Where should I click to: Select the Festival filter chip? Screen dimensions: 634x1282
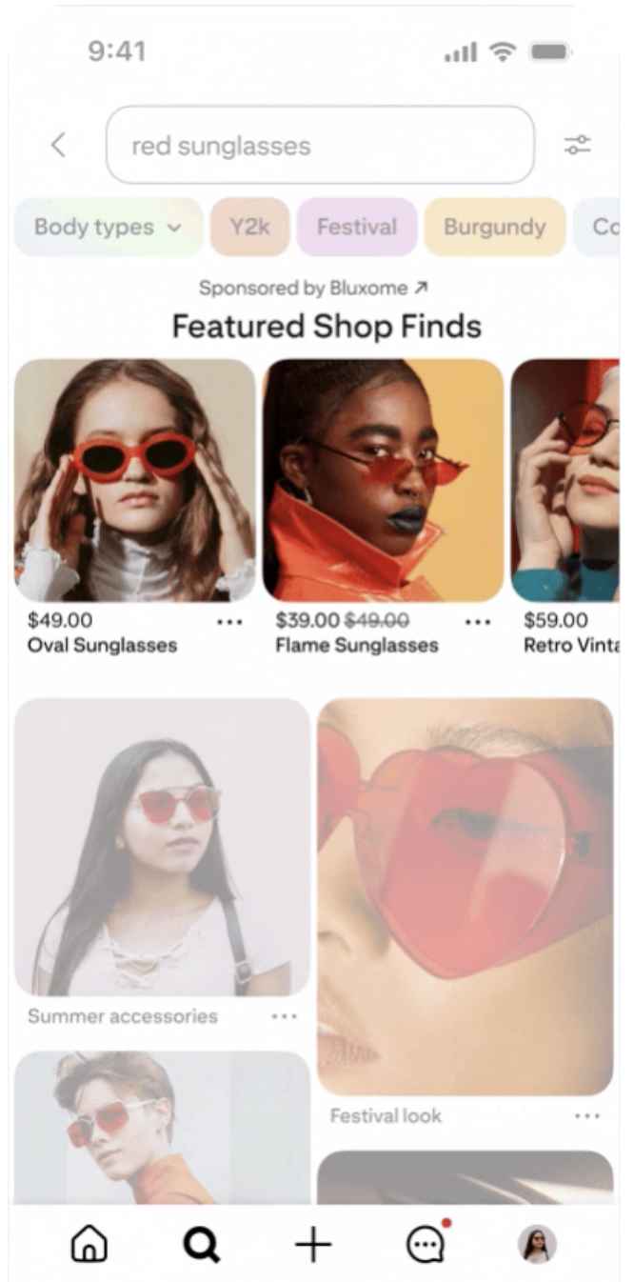[357, 227]
